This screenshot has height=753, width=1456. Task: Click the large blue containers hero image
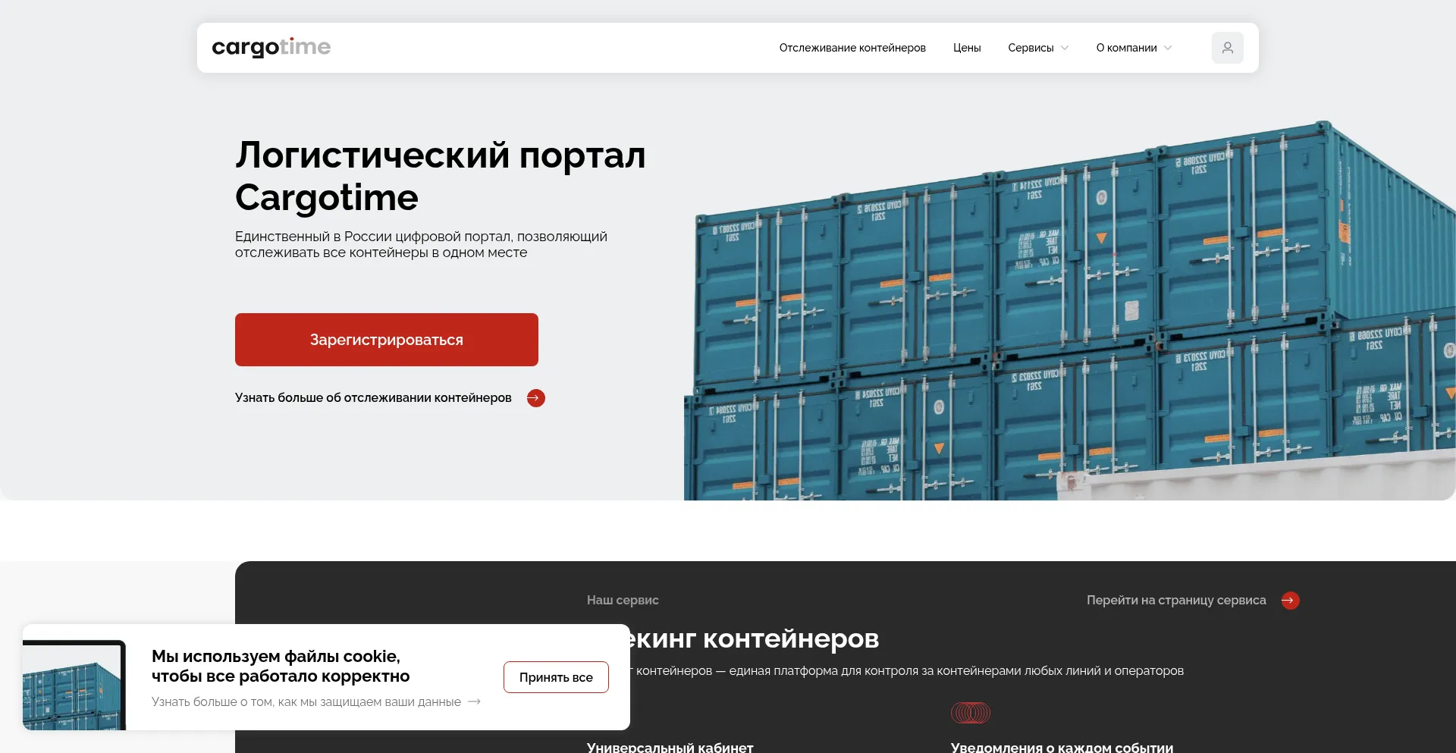click(1062, 318)
